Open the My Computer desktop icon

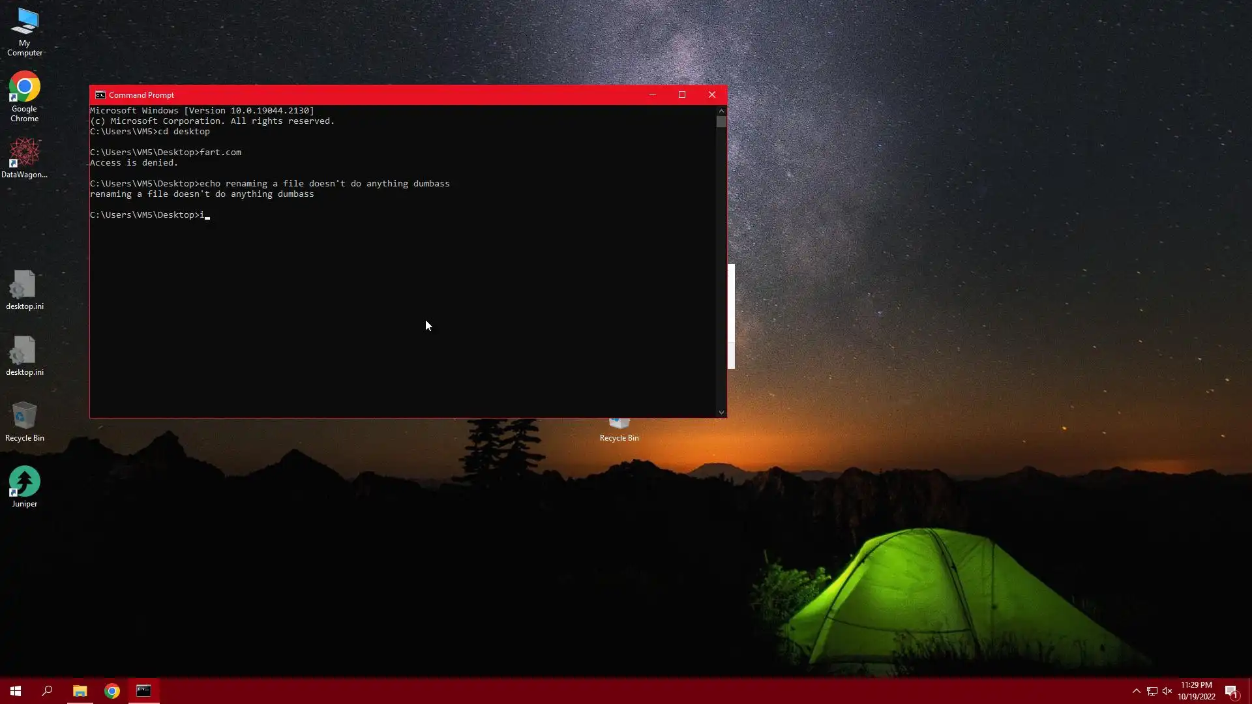coord(24,31)
